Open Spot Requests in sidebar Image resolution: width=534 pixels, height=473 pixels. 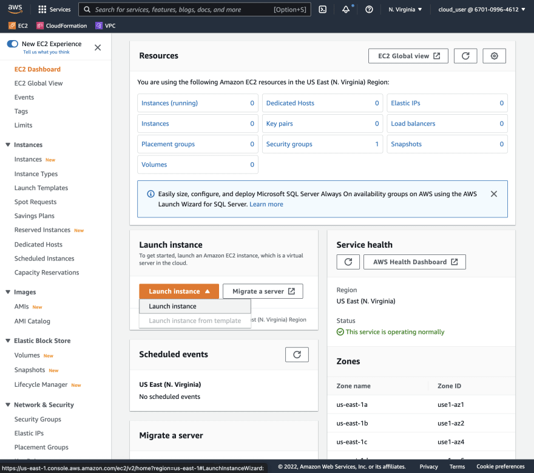35,202
